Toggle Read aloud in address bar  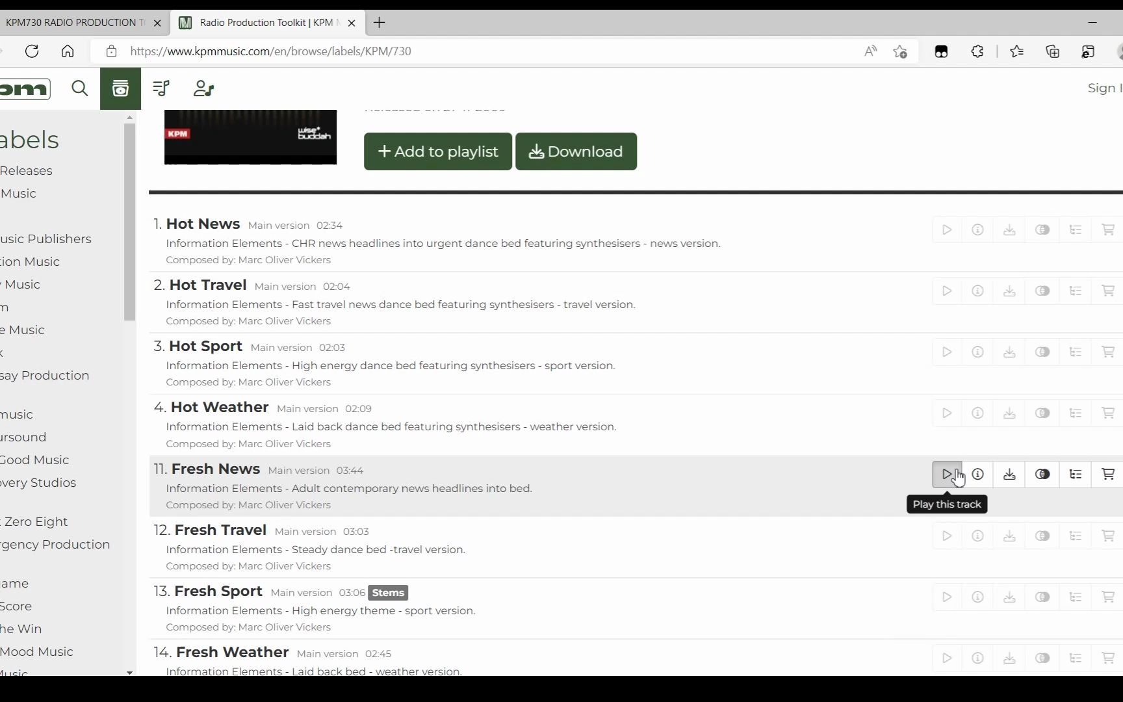click(871, 51)
